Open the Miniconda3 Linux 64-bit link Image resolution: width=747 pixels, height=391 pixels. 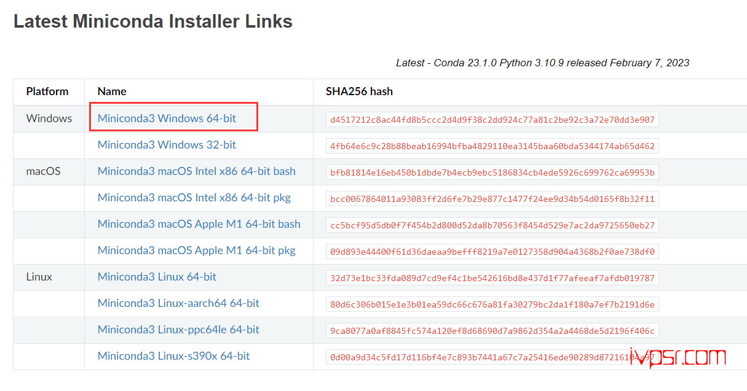point(157,277)
